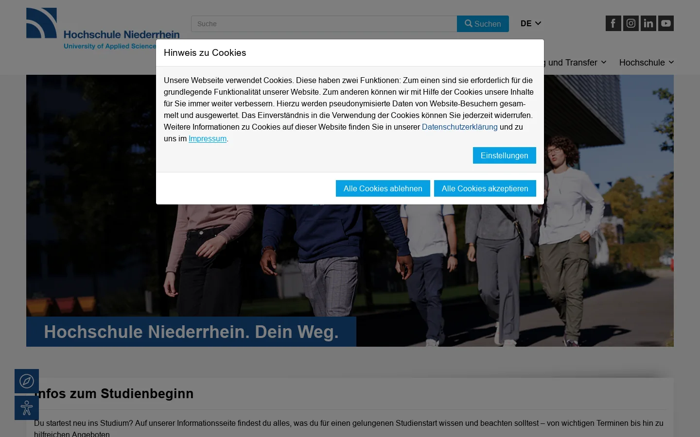Click the 'Infos zum Studienbeginn' heading
This screenshot has width=700, height=437.
click(114, 393)
